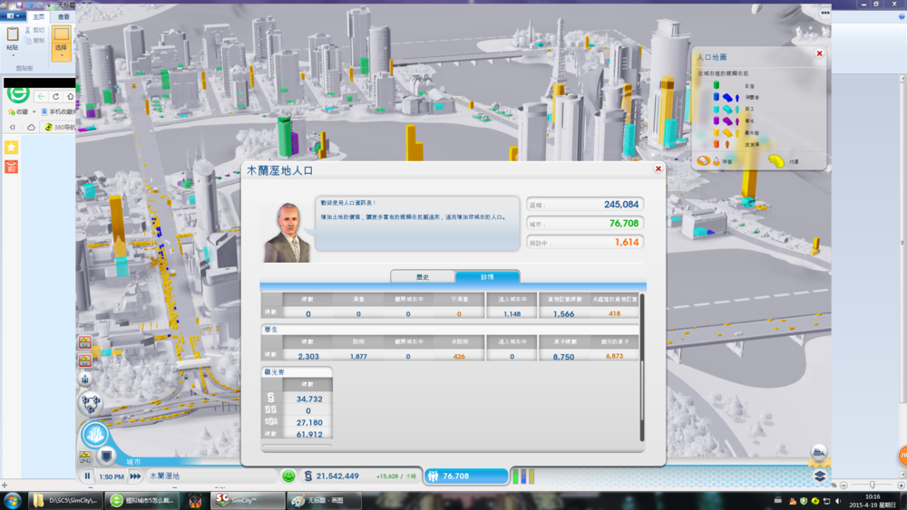The image size is (907, 510).
Task: Click the blue shoppers legend swatch
Action: 717,97
